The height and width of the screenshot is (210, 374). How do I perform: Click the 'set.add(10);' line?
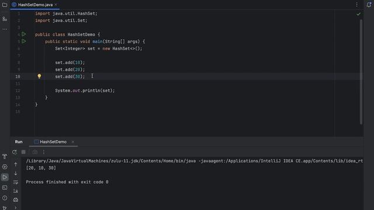click(70, 62)
